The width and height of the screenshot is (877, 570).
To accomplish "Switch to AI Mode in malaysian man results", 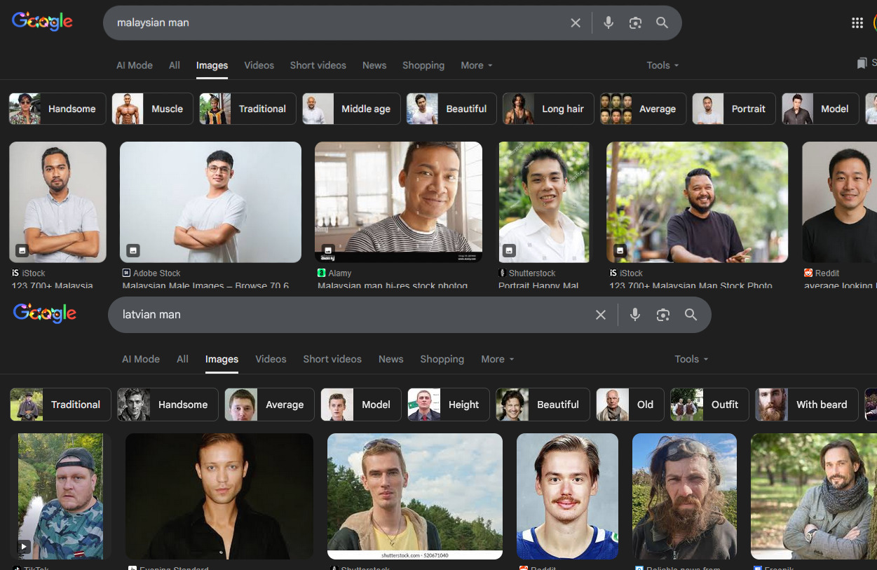I will tap(135, 65).
